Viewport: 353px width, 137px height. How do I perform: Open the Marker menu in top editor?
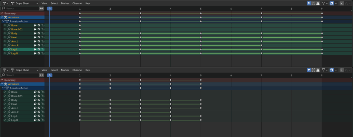65,3
